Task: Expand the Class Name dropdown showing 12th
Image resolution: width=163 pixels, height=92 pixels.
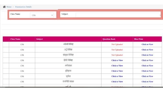Action: (x=42, y=15)
